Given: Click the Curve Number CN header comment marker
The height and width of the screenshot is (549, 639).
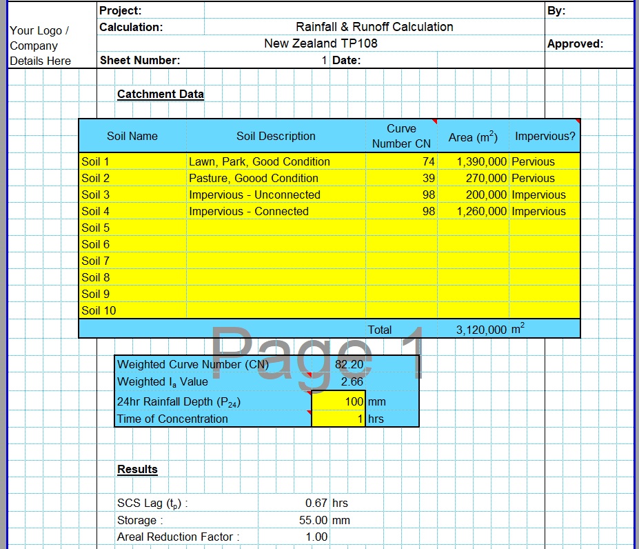Looking at the screenshot, I should (x=434, y=121).
